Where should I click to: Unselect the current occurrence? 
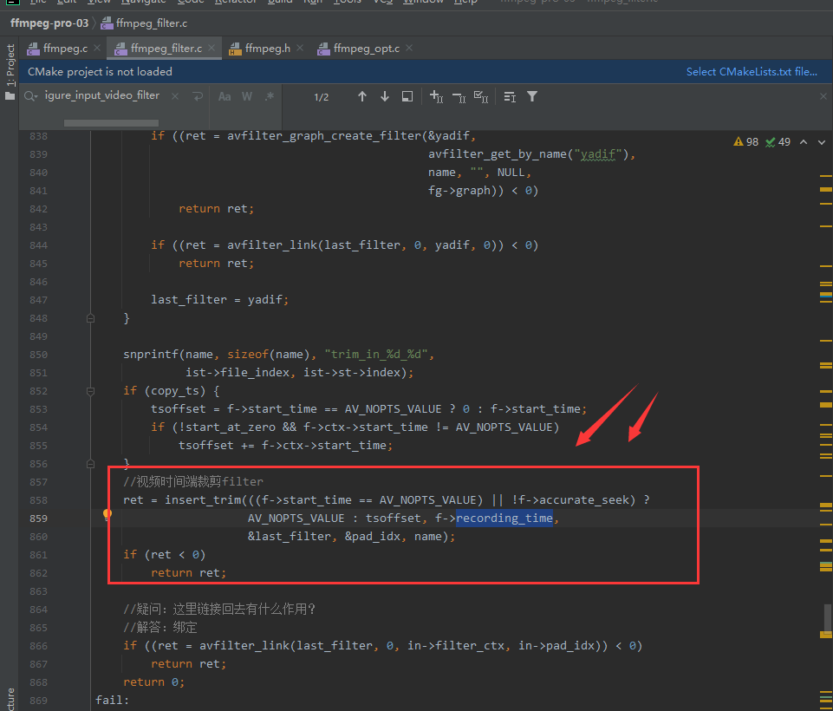click(459, 97)
